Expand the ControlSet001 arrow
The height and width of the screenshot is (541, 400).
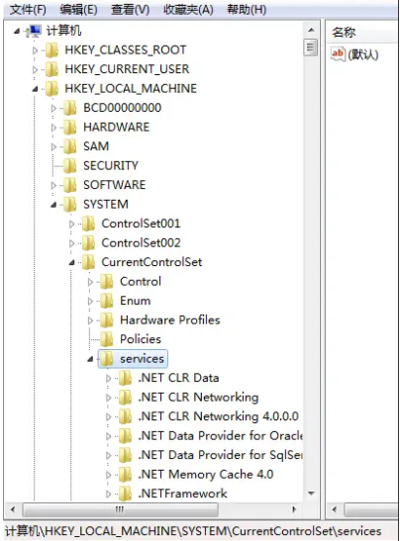(x=72, y=225)
